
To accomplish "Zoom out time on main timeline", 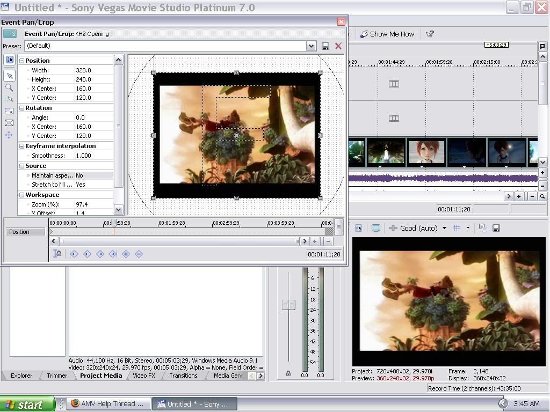I will (532, 196).
